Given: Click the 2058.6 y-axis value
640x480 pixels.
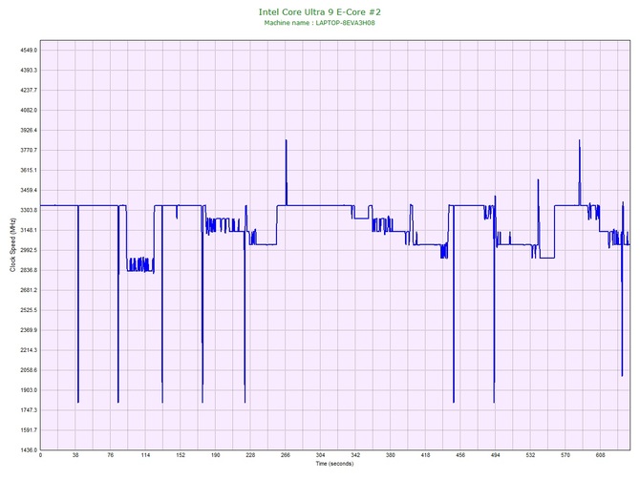Looking at the screenshot, I should pyautogui.click(x=29, y=370).
